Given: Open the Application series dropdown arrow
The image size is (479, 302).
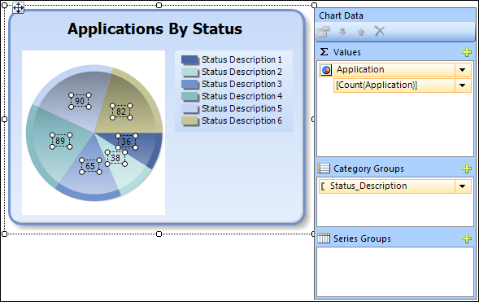Looking at the screenshot, I should pos(463,70).
